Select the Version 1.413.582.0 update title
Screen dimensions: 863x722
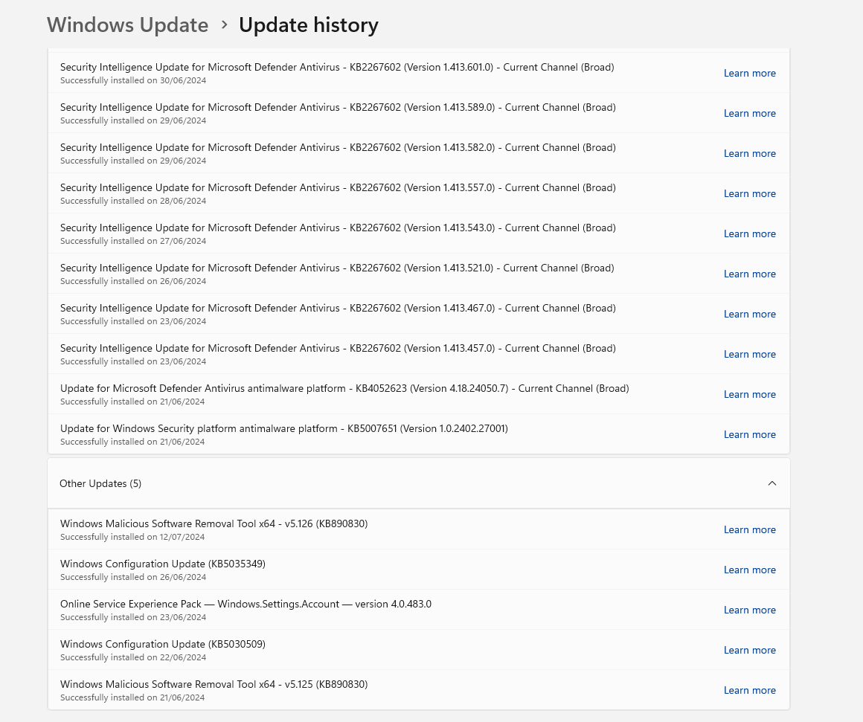point(338,147)
